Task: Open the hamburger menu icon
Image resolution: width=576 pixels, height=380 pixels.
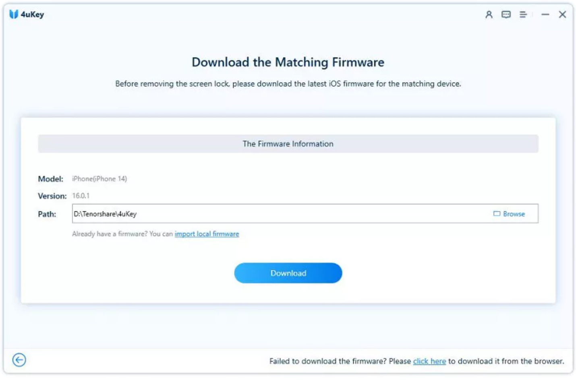Action: (523, 14)
